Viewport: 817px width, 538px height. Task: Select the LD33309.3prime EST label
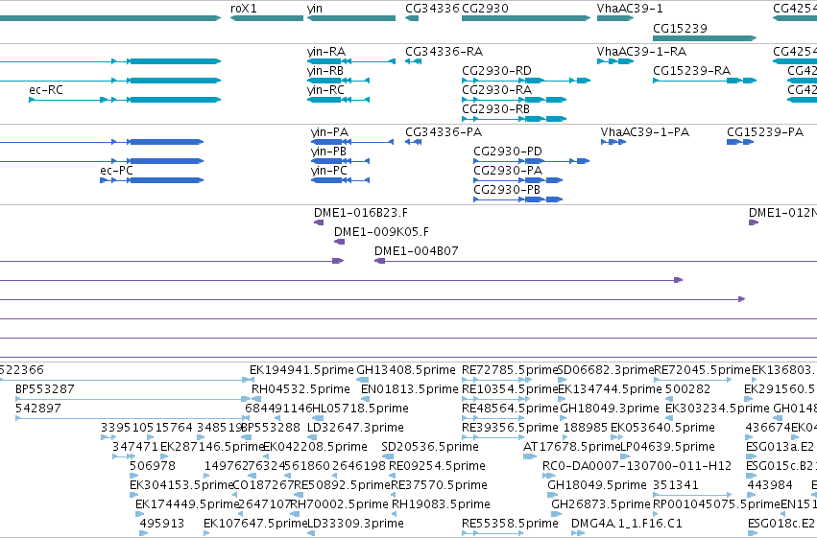pyautogui.click(x=355, y=524)
